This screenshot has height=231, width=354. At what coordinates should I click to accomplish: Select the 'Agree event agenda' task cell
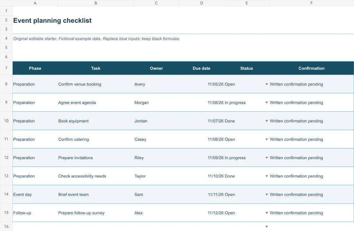[96, 103]
